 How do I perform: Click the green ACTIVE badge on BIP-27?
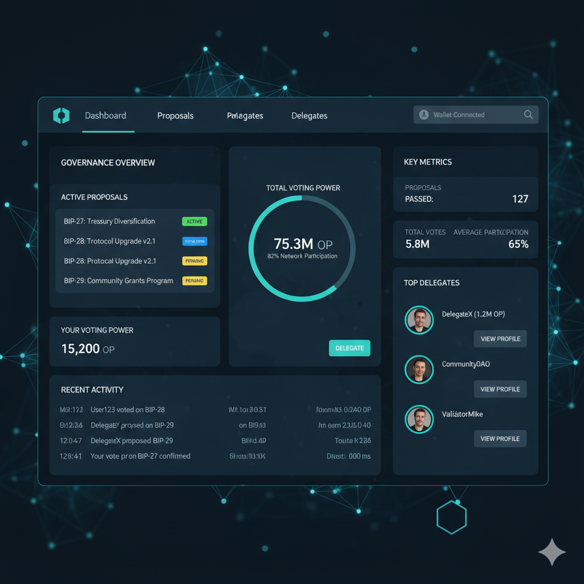(194, 221)
